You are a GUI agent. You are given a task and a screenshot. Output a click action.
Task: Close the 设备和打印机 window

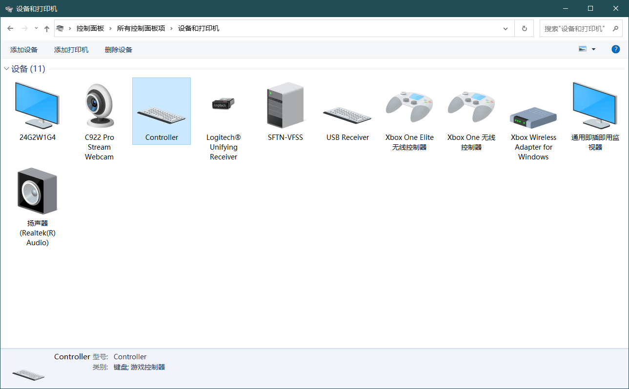tap(616, 8)
